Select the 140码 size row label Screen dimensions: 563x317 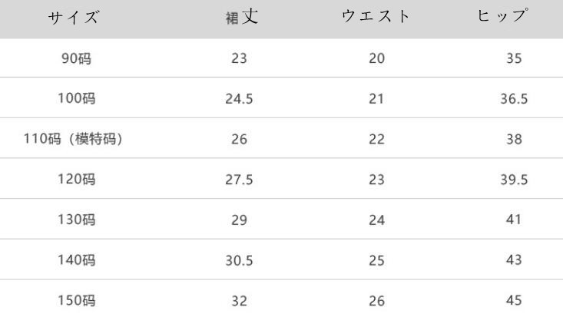77,260
